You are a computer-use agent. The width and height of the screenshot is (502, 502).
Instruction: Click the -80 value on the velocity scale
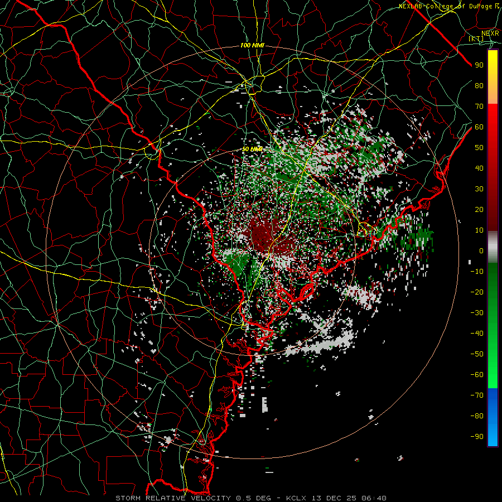tap(477, 416)
